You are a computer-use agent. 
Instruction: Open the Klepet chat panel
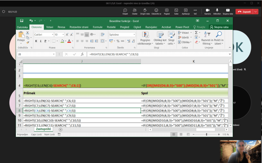(x=125, y=10)
